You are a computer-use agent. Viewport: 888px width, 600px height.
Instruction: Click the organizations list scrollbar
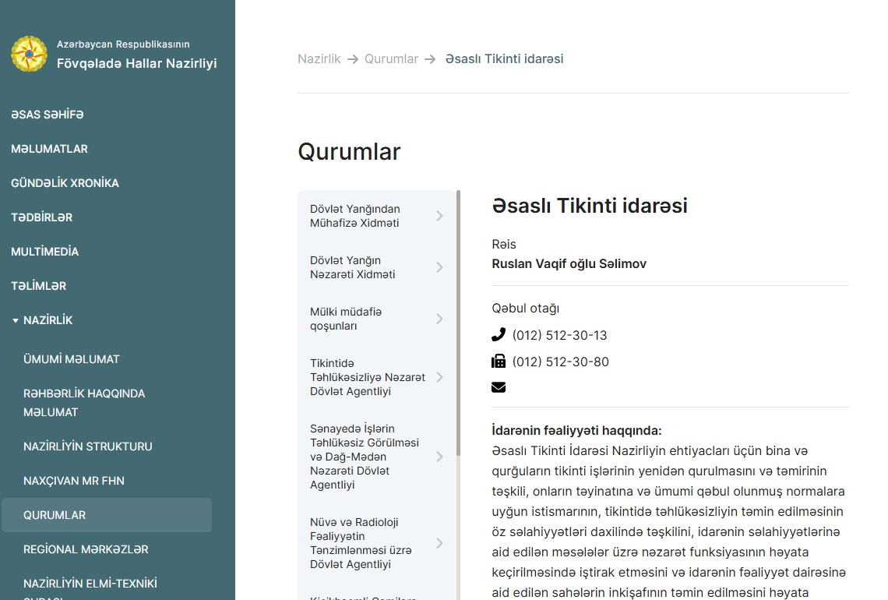(x=458, y=312)
